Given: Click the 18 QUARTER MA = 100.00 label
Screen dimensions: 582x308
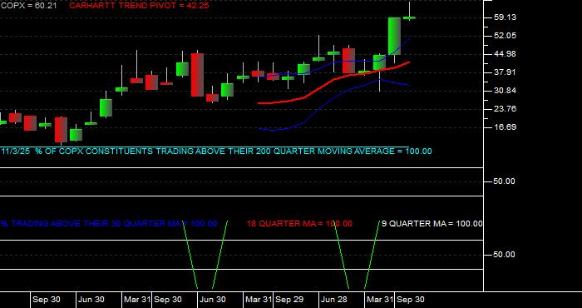Looking at the screenshot, I should pyautogui.click(x=299, y=224).
